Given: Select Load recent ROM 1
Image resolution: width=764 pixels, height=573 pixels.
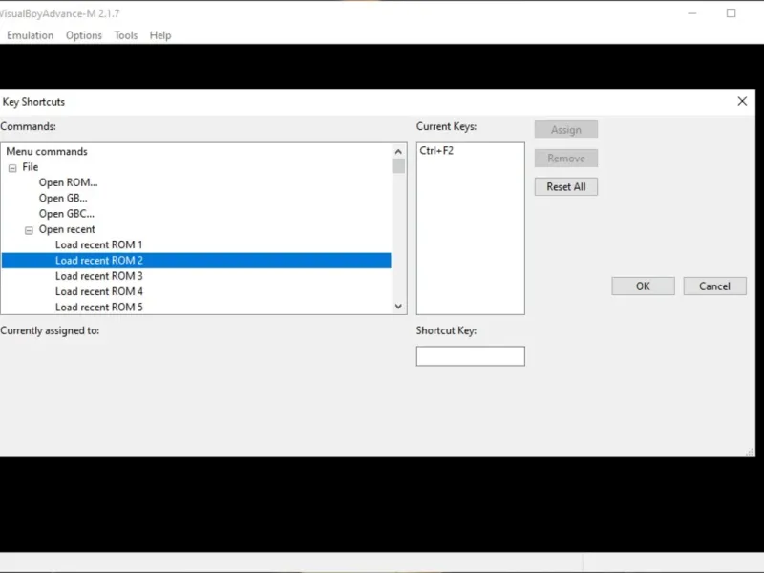Looking at the screenshot, I should tap(99, 245).
